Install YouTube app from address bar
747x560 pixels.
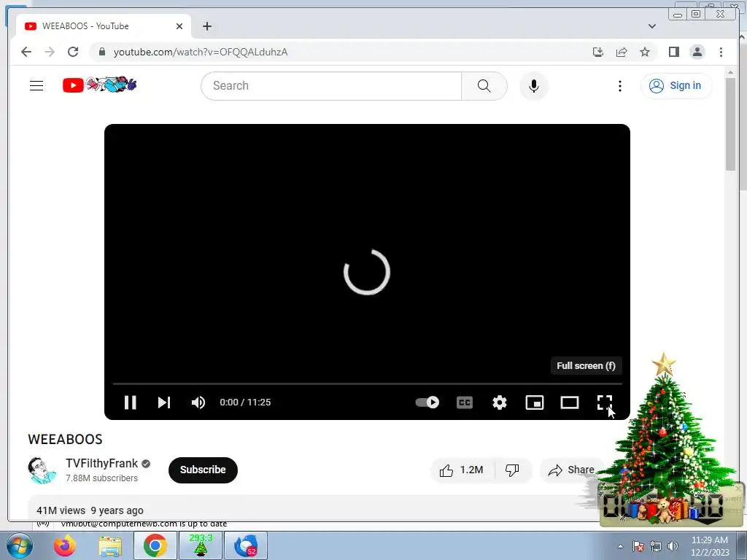598,52
